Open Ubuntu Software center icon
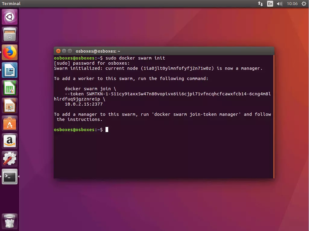The height and width of the screenshot is (231, 309). (x=9, y=123)
